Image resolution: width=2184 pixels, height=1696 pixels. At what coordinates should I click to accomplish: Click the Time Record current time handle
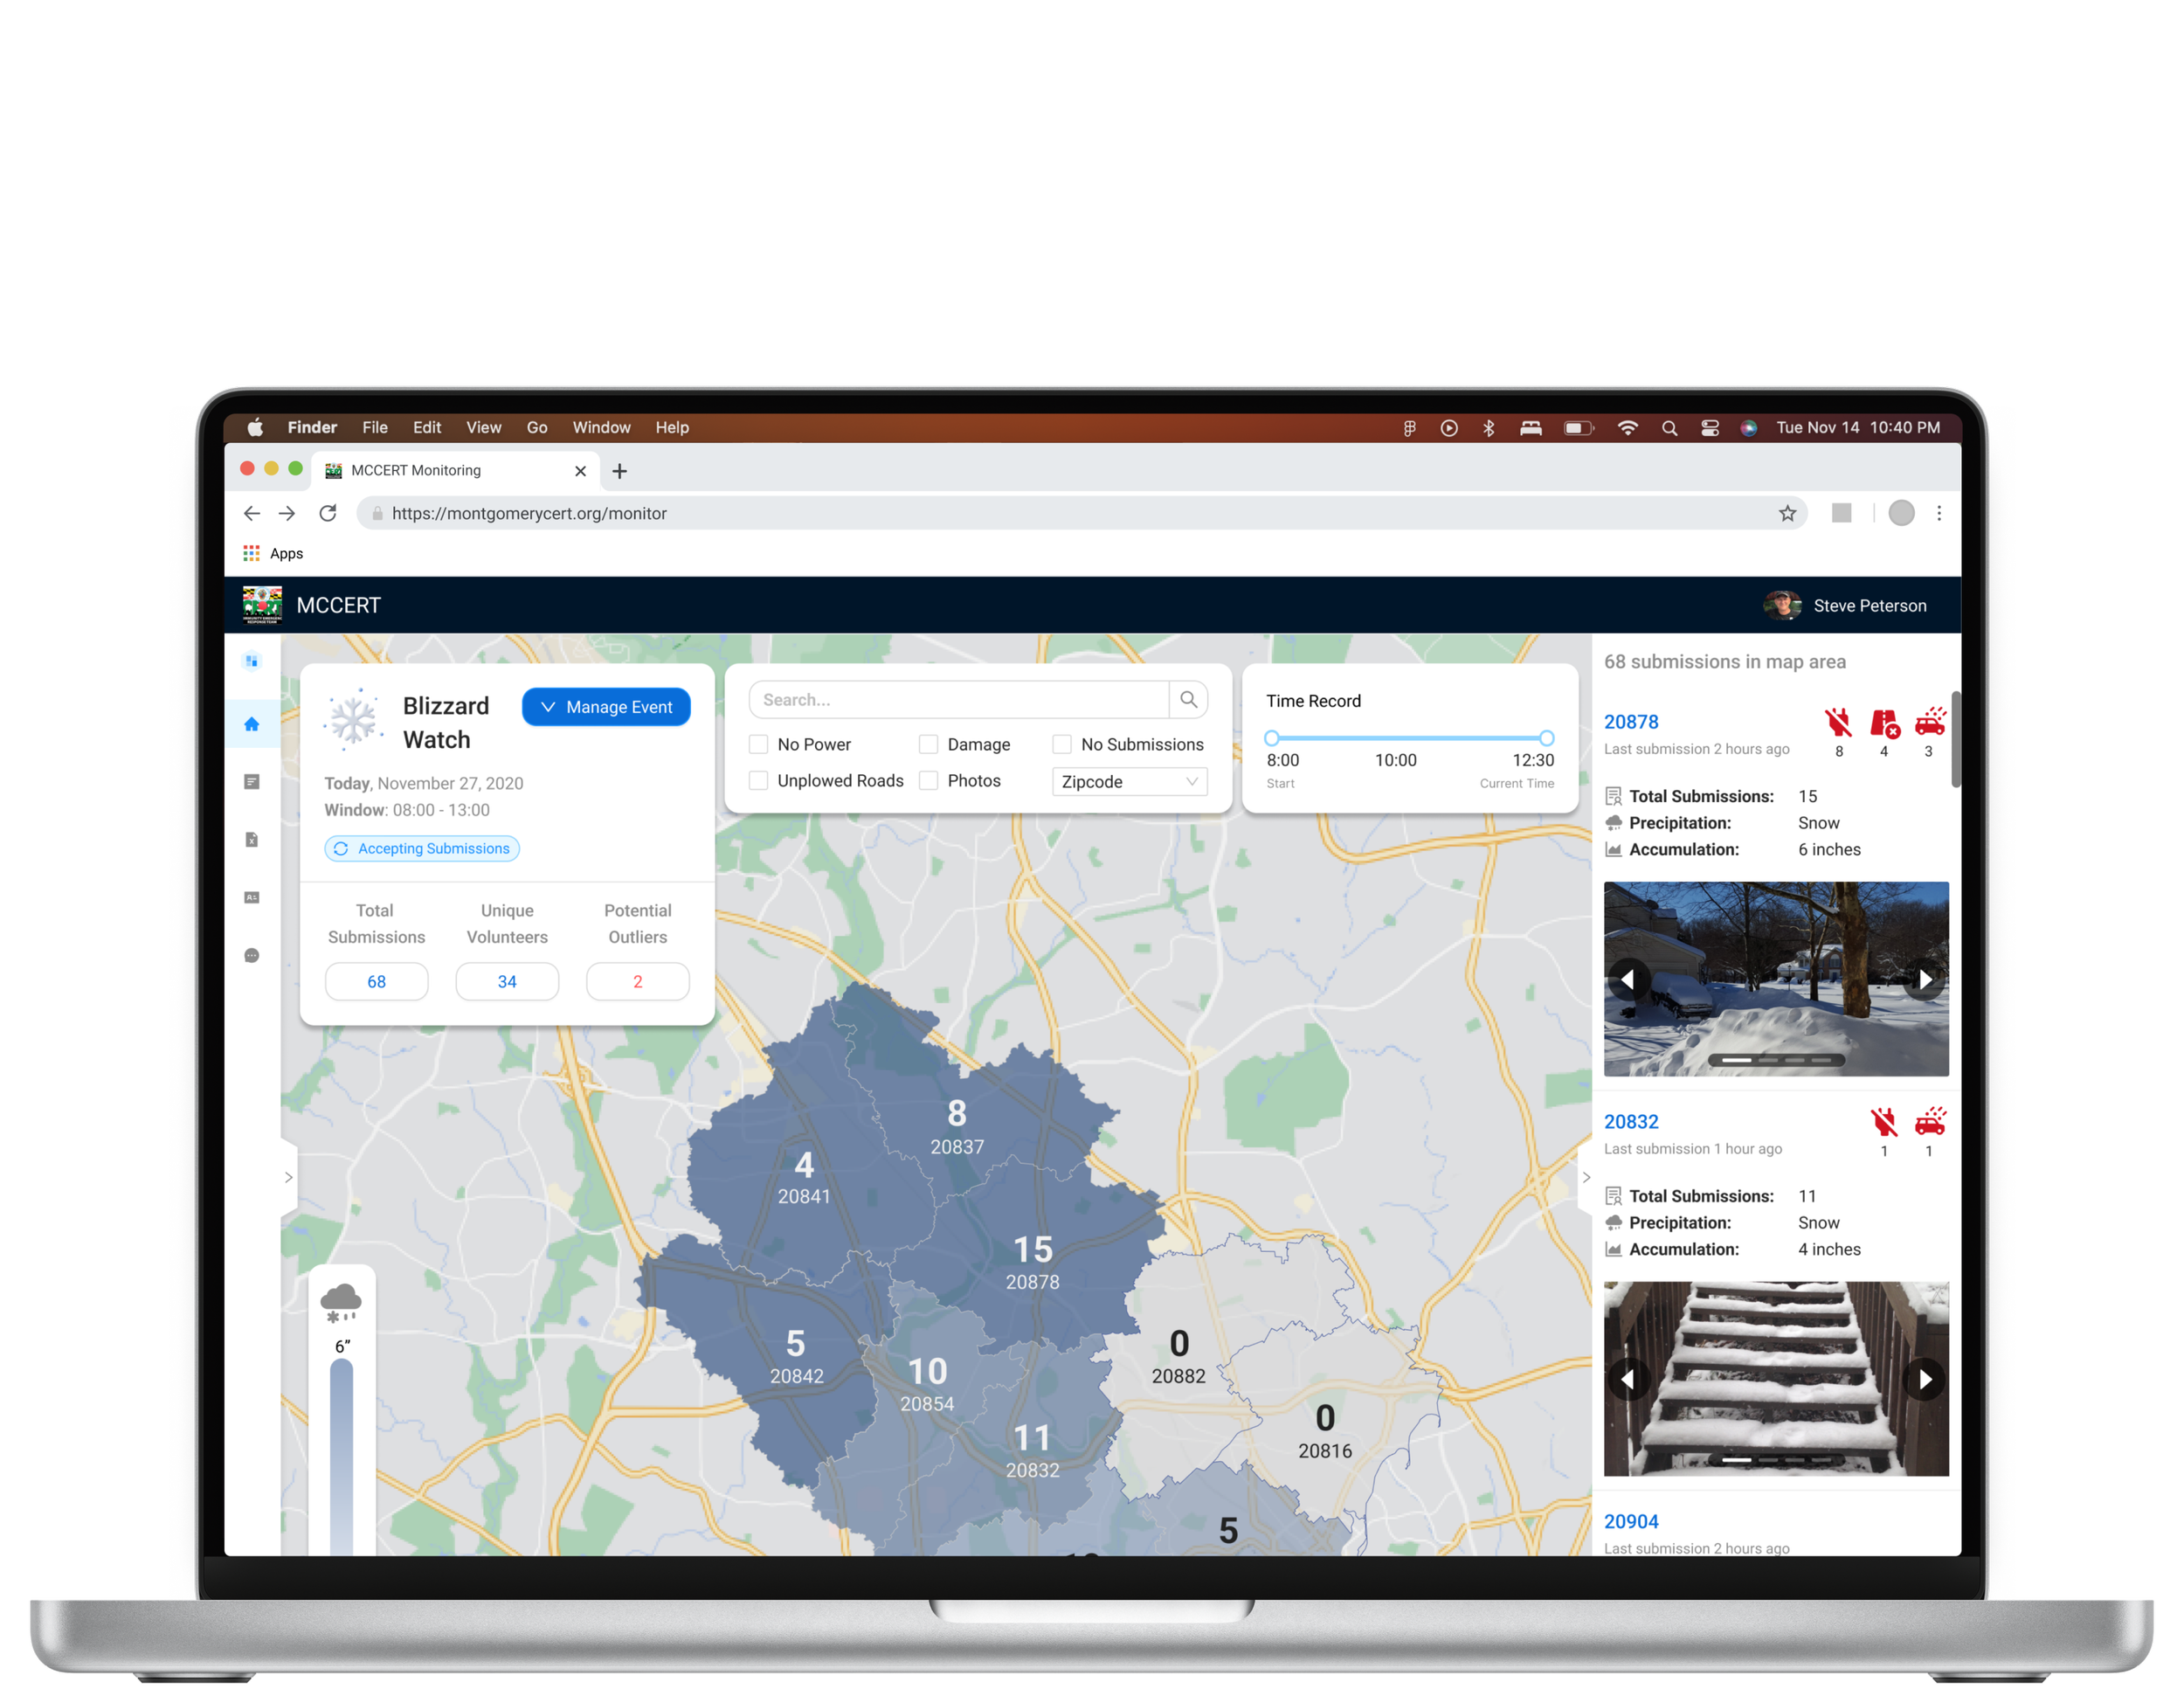1546,738
